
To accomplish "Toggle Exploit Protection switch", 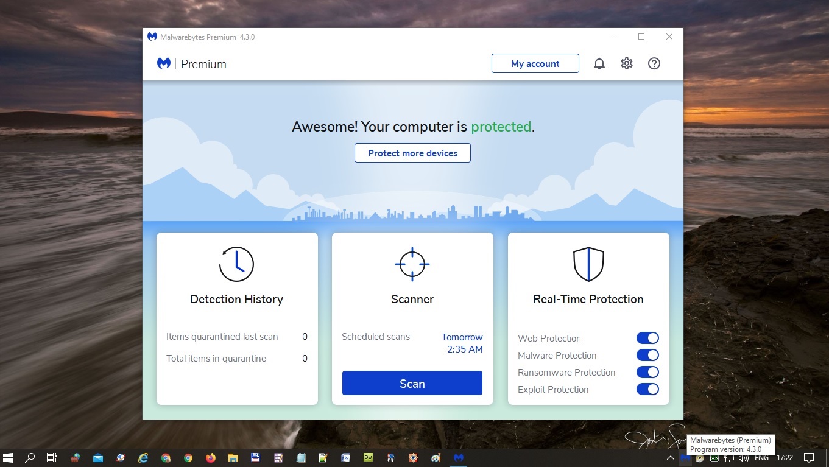I will point(647,389).
